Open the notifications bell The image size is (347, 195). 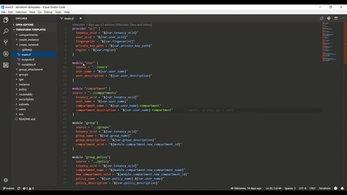coord(342,188)
